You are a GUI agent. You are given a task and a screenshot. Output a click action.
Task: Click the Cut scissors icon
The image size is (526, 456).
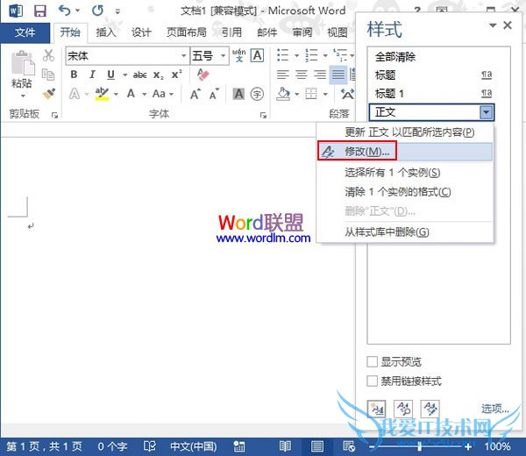pos(48,55)
